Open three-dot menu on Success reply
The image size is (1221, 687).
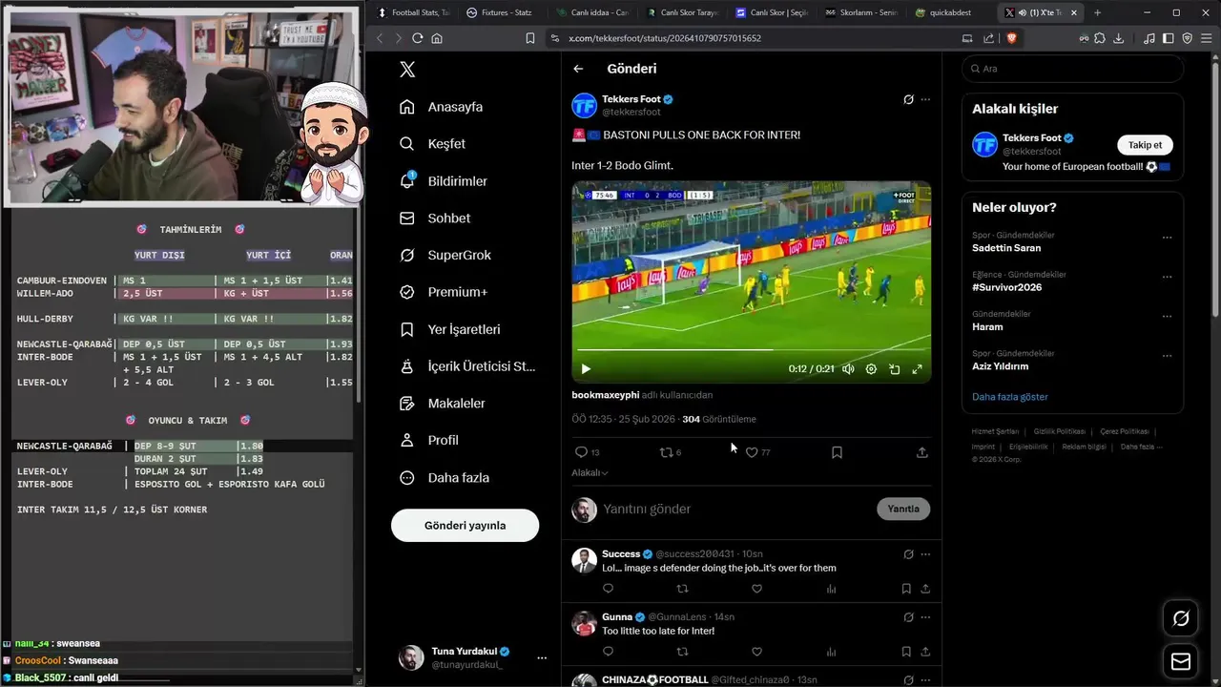pos(925,554)
